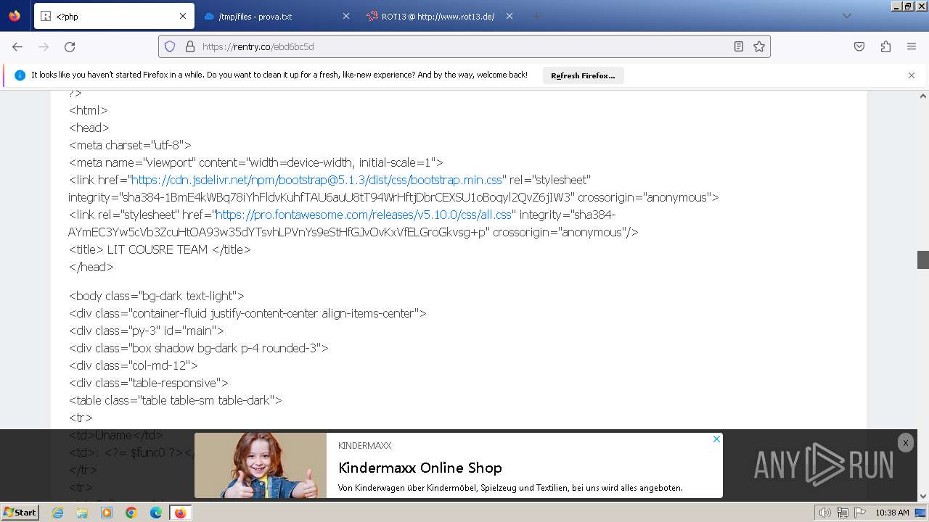Launch Internet Explorer from the taskbar
This screenshot has height=522, width=929.
(x=58, y=513)
